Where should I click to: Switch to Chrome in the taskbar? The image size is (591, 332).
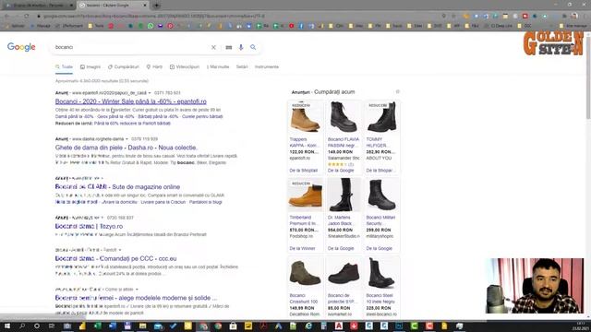218,326
